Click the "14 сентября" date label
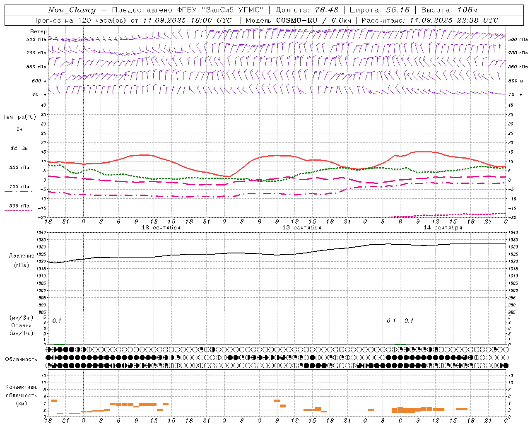This screenshot has height=424, width=530. (443, 228)
